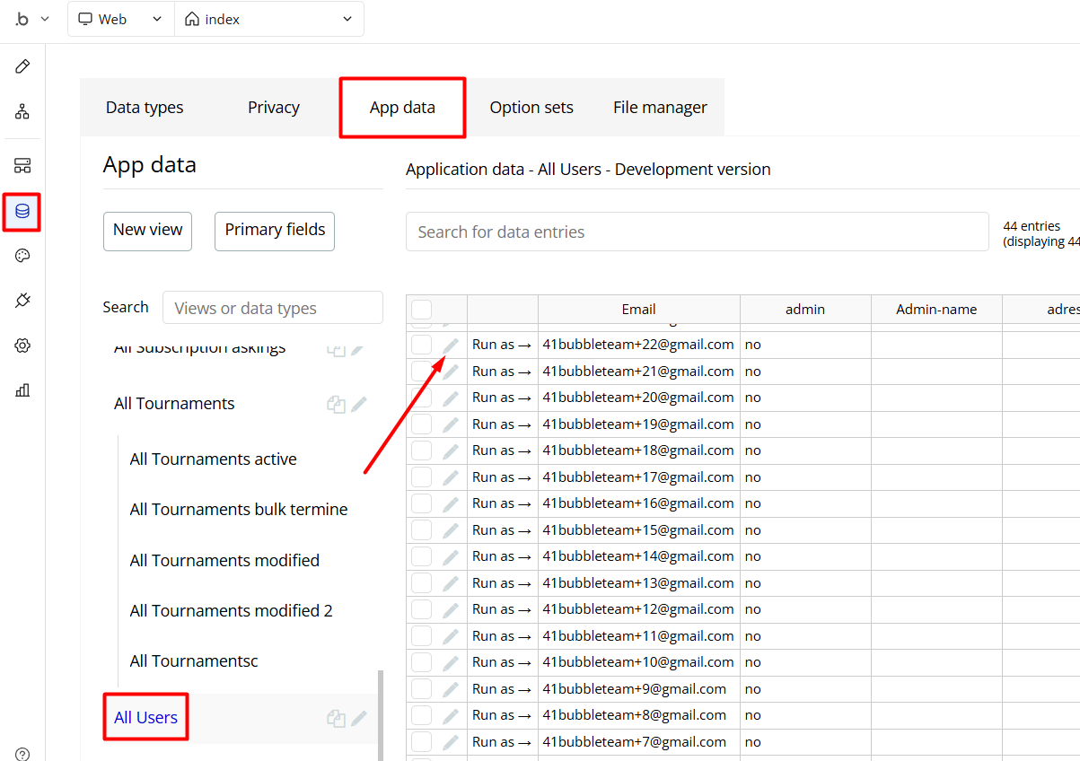Open the Settings gear icon in sidebar
The height and width of the screenshot is (761, 1080).
click(x=22, y=346)
